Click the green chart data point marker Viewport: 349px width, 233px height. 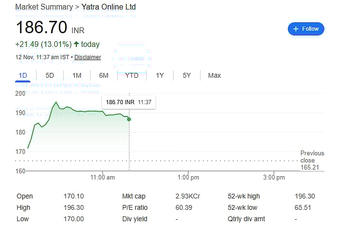point(129,119)
